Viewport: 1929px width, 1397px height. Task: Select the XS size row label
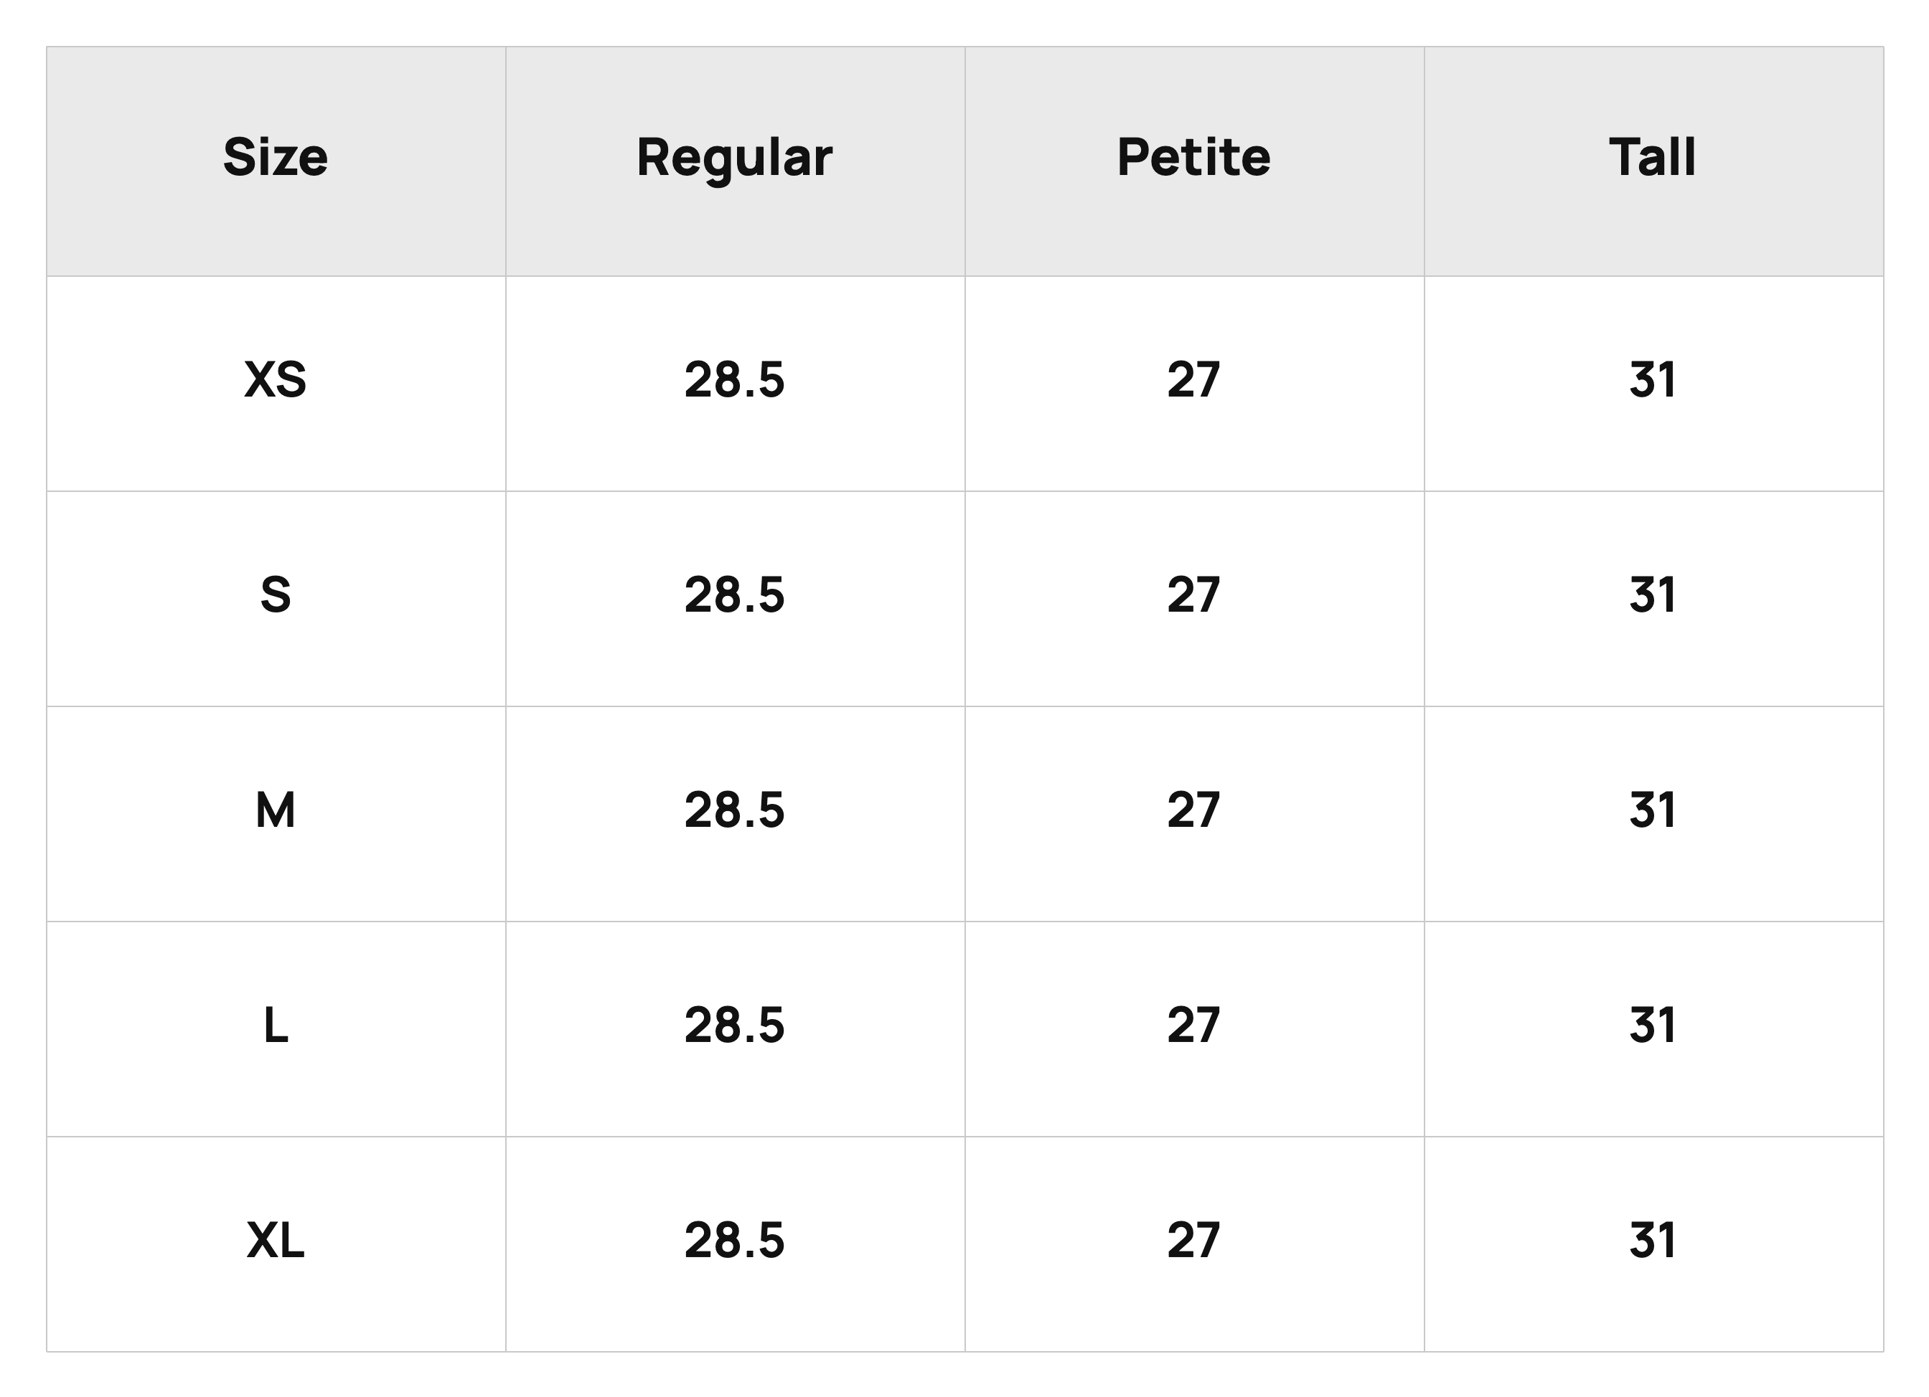click(276, 379)
